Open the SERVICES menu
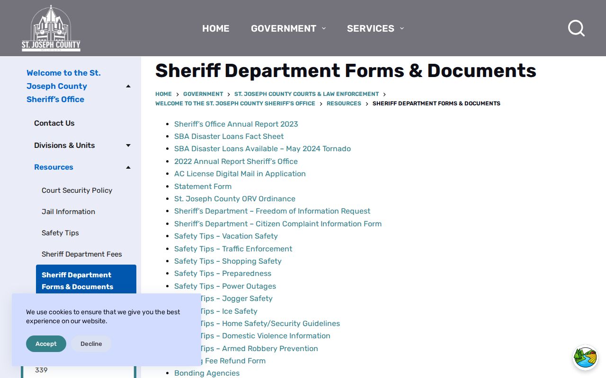The image size is (606, 378). click(371, 28)
